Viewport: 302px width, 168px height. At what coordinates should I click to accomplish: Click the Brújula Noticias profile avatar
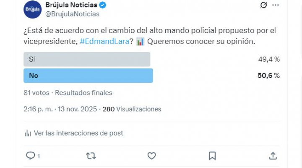tap(32, 9)
